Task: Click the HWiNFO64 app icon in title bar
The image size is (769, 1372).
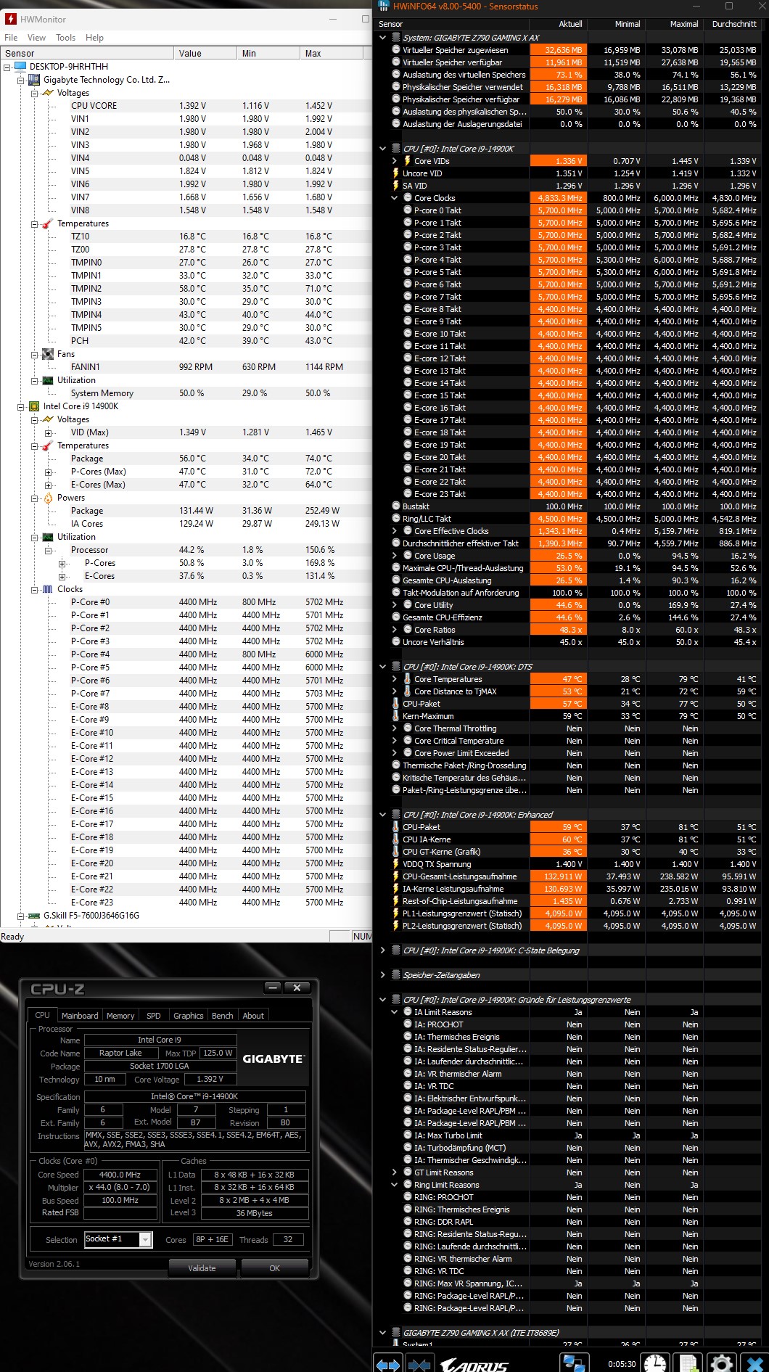Action: click(384, 7)
